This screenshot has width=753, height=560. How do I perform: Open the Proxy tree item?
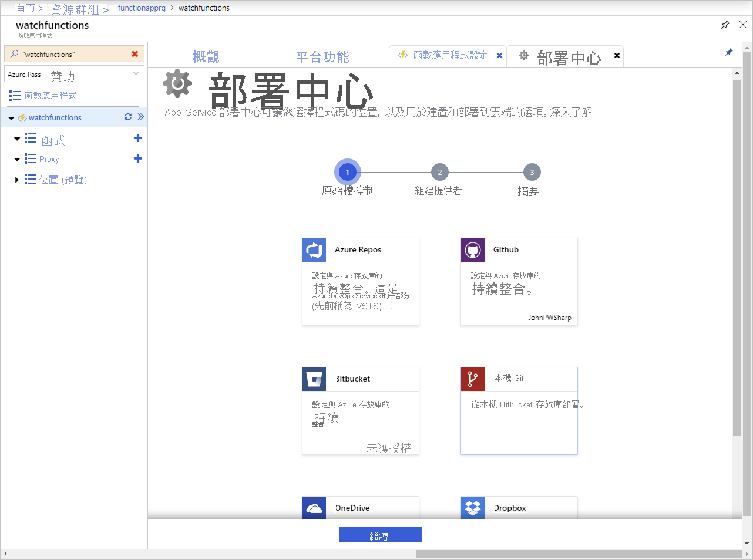click(x=49, y=159)
